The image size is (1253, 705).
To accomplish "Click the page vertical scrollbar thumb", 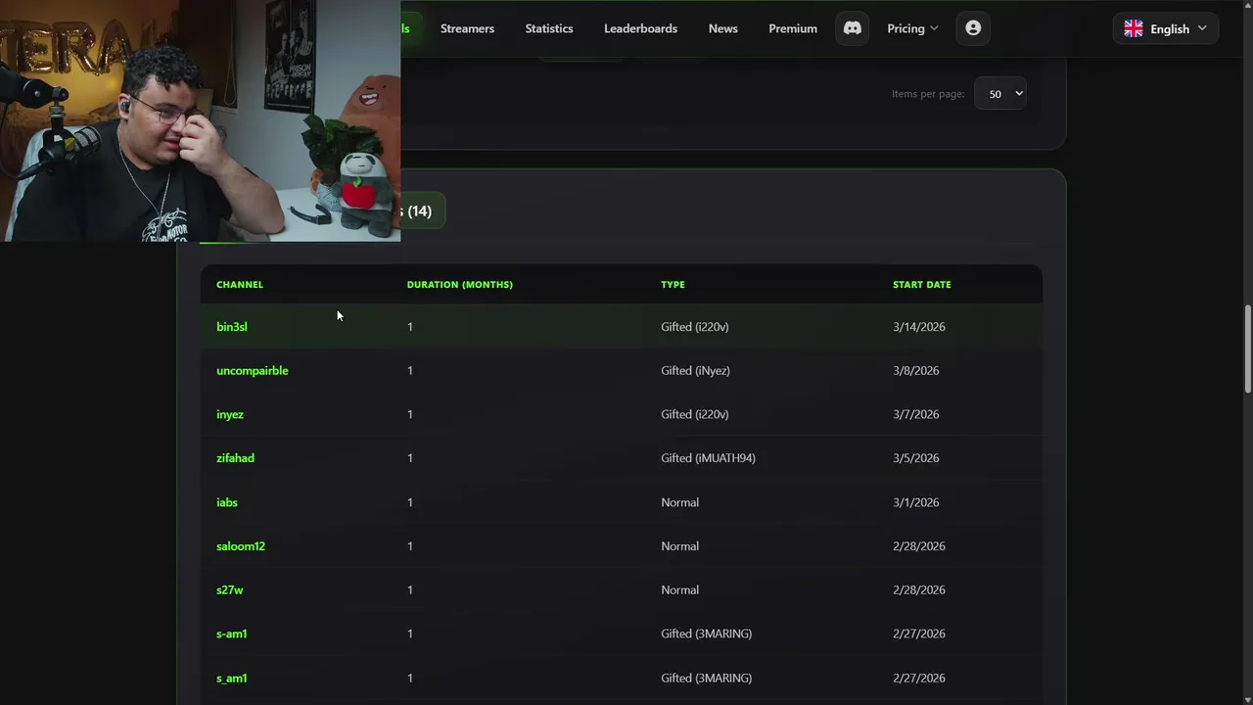I will (1248, 350).
